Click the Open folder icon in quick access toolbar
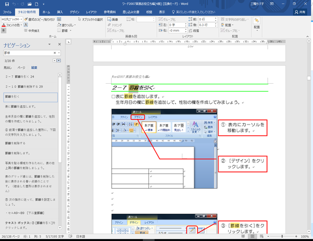The width and height of the screenshot is (313, 241). pos(30,4)
